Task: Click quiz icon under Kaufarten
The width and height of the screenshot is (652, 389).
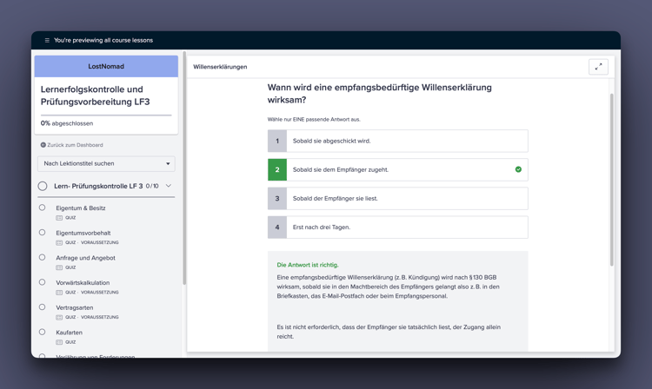Action: (59, 342)
